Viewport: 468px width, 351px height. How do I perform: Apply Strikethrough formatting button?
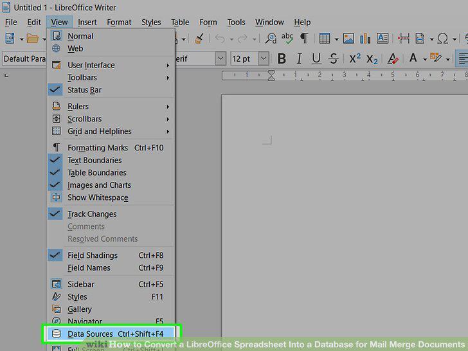point(334,59)
